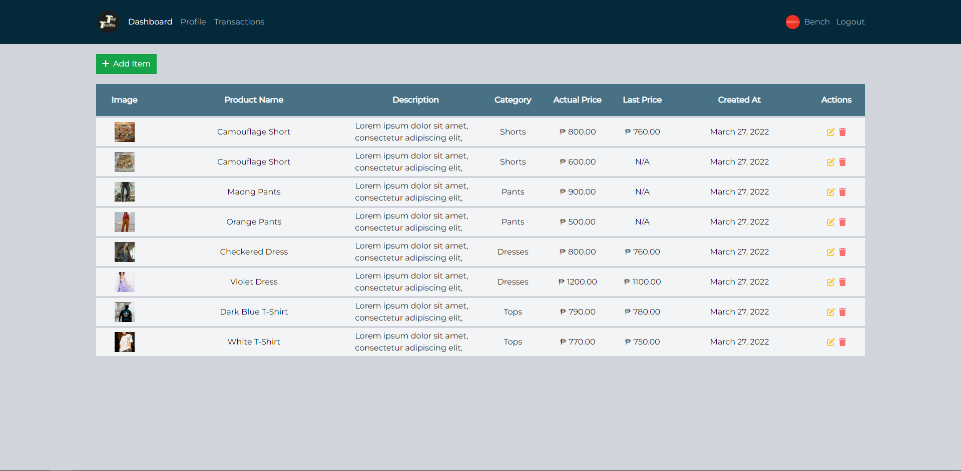This screenshot has height=471, width=961.
Task: Edit the Orange Pants item
Action: click(830, 222)
